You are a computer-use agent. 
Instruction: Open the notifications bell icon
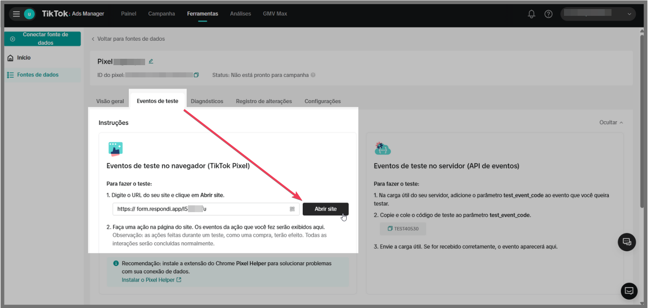(x=531, y=14)
